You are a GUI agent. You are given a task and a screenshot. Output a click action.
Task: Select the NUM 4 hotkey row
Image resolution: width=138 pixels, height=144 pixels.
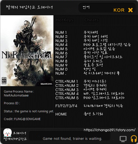pyautogui.click(x=93, y=45)
